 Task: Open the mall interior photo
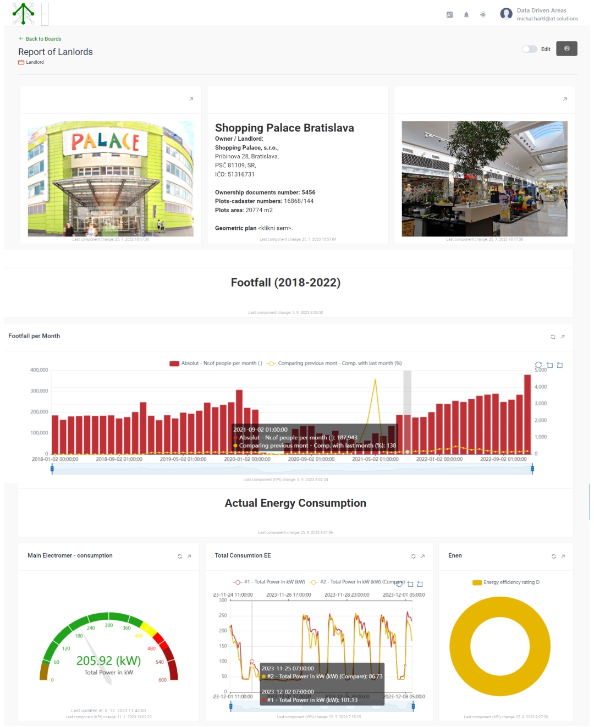(x=485, y=179)
